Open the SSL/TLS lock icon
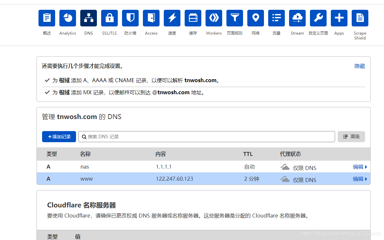Screen dimensions: 384x240 click(110, 18)
